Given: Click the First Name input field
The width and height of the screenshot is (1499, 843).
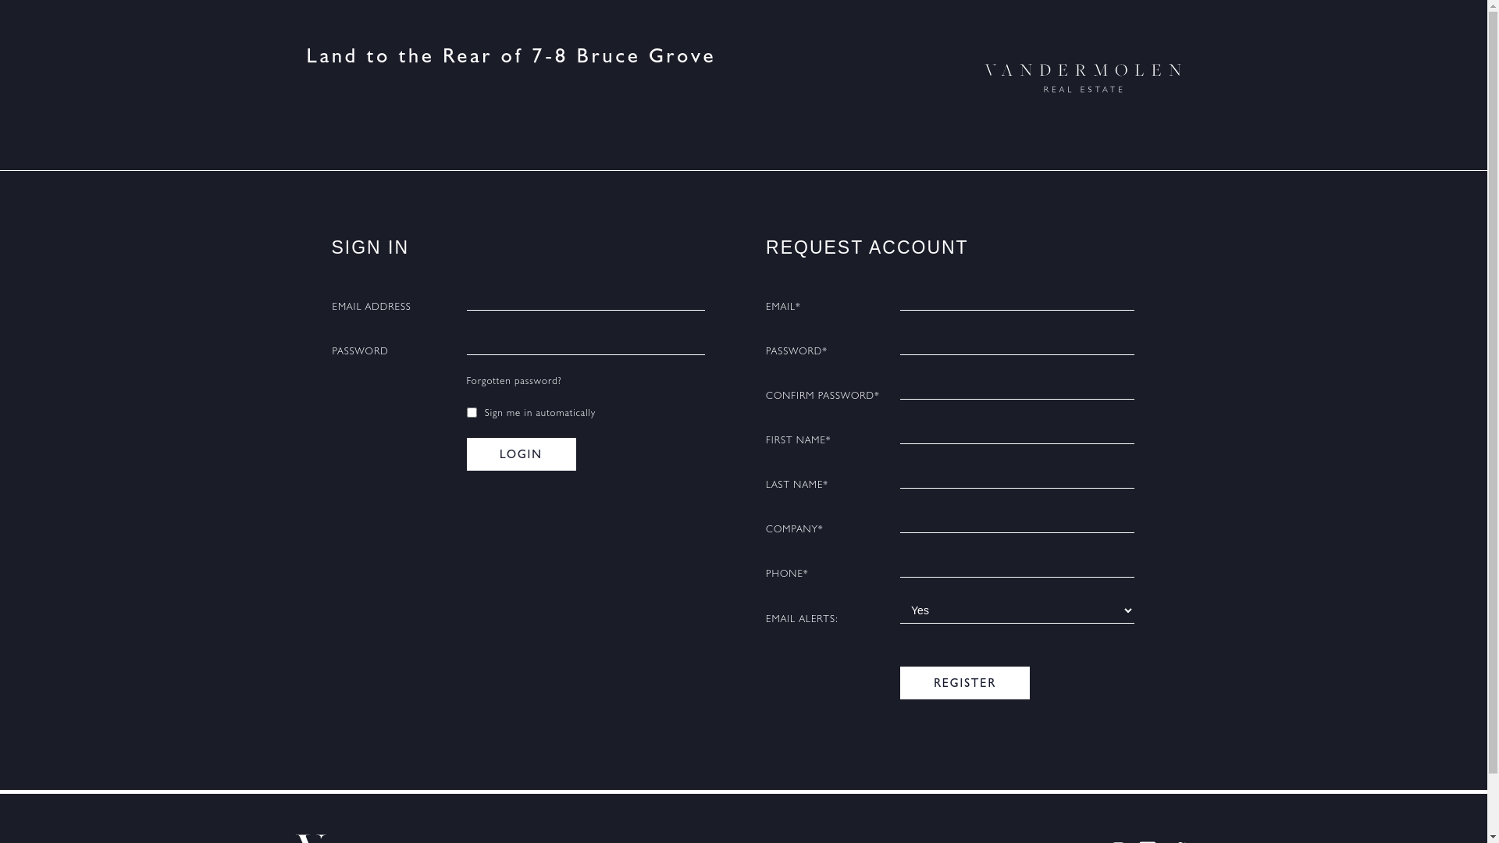Looking at the screenshot, I should (x=1017, y=434).
